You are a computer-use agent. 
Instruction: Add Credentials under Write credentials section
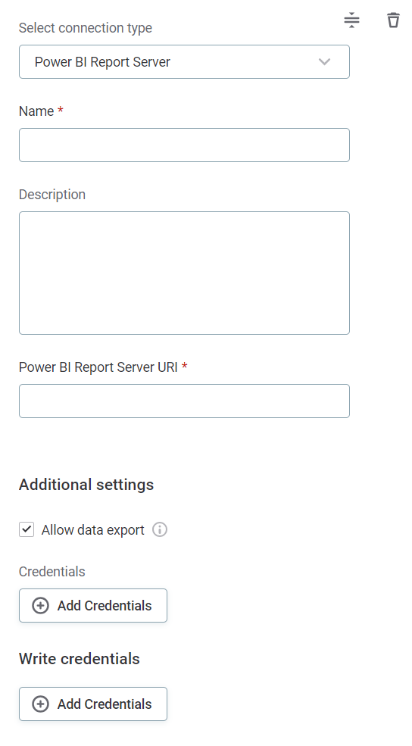(92, 704)
